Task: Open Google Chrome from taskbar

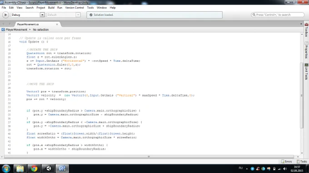Action: [34, 168]
